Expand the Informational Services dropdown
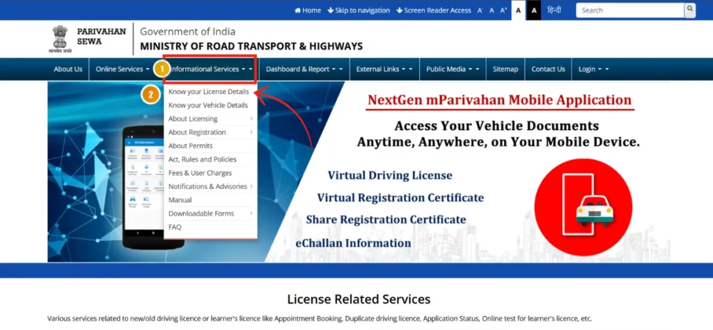This screenshot has width=713, height=330. [210, 69]
